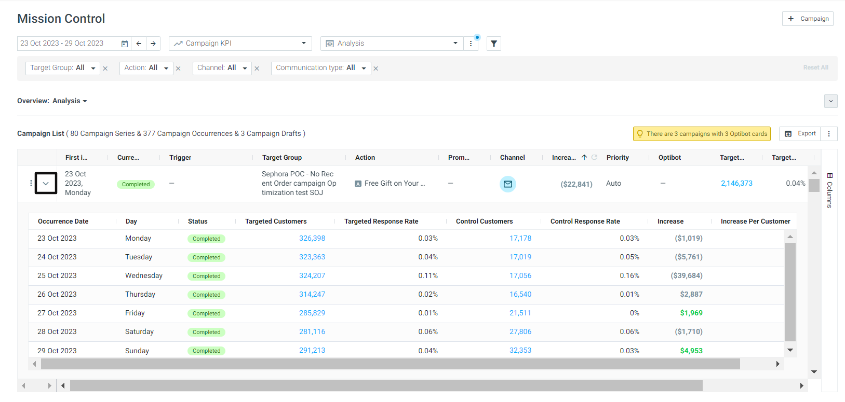Viewport: 845px width, 402px height.
Task: Open the Campaign KPI dropdown
Action: 240,44
